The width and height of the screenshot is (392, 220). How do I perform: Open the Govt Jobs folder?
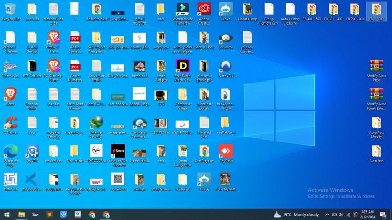pyautogui.click(x=32, y=12)
